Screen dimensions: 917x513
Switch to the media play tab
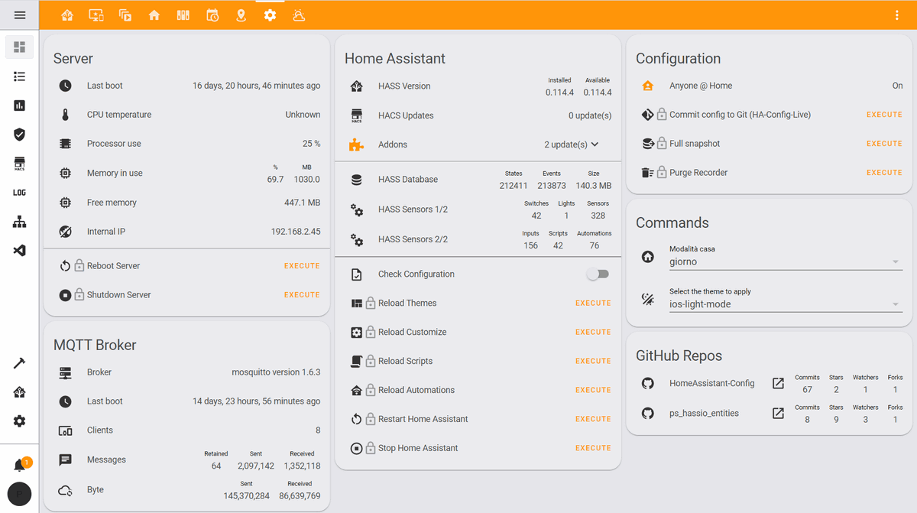click(125, 15)
